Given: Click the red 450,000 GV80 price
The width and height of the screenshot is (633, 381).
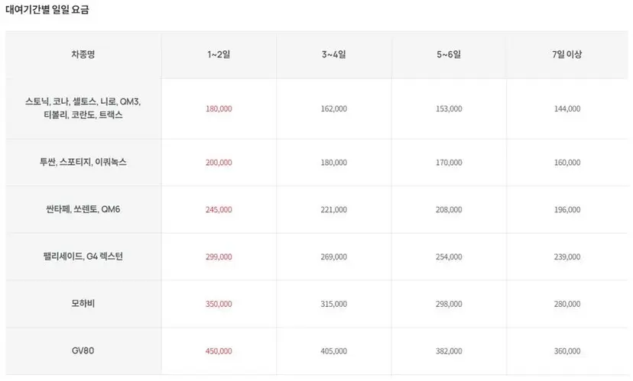Looking at the screenshot, I should 219,351.
